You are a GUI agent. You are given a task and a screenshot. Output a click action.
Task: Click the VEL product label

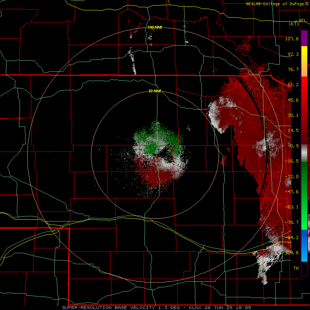point(302,20)
